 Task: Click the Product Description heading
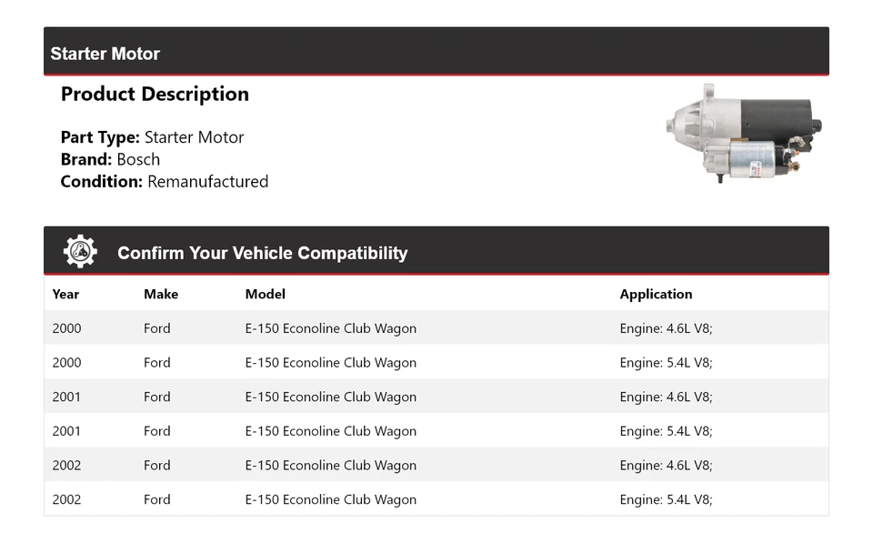point(155,94)
